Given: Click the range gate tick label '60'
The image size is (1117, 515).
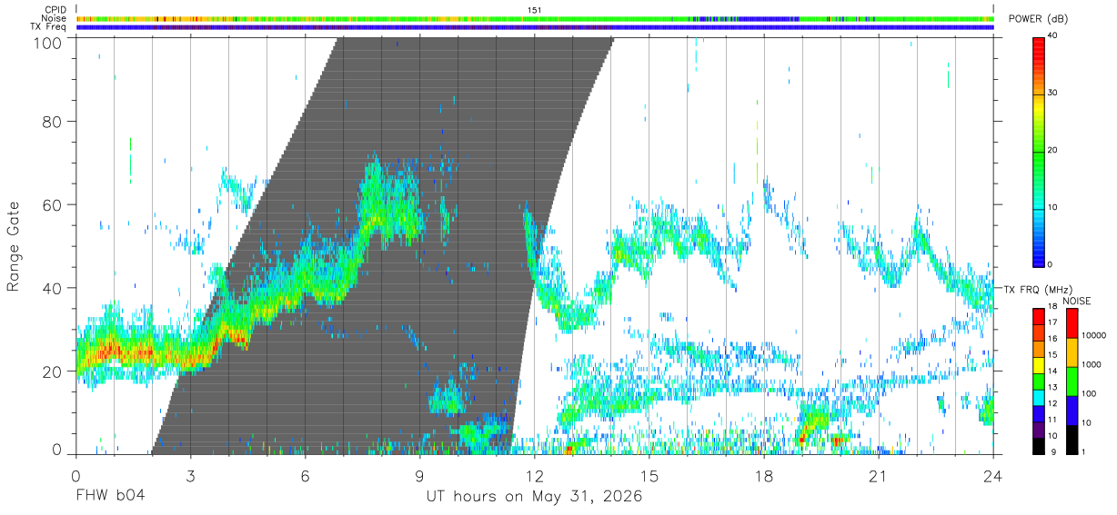Looking at the screenshot, I should (54, 205).
